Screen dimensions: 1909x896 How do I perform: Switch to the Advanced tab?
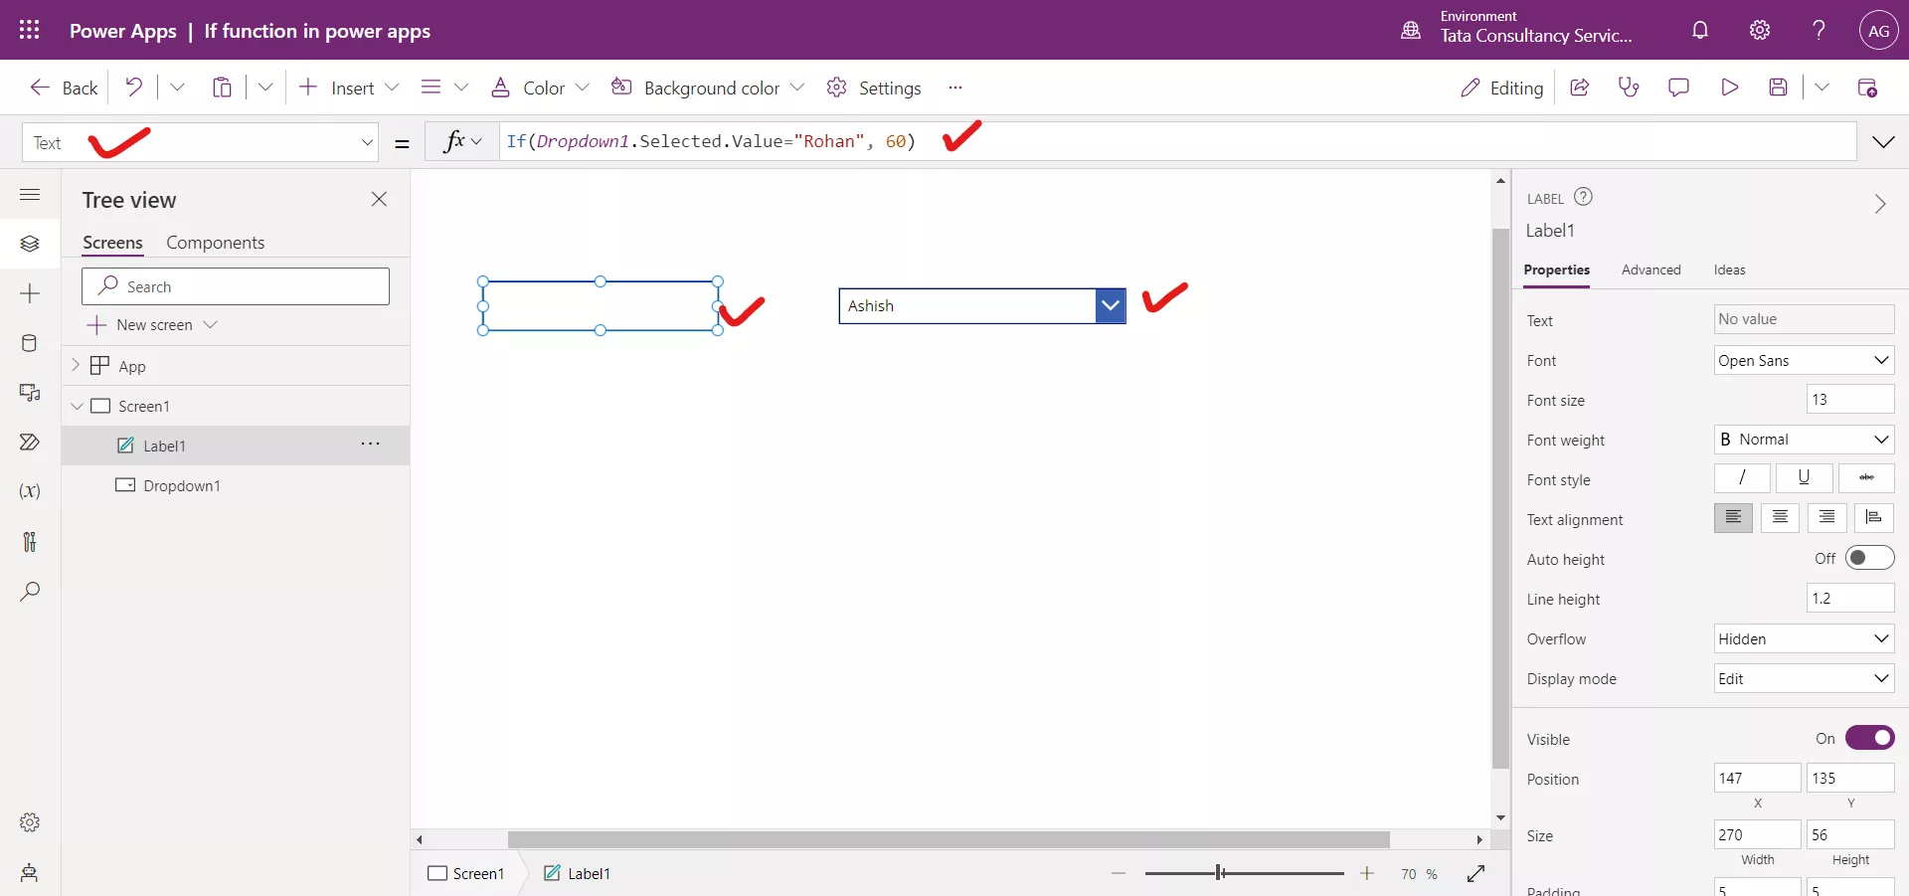[x=1650, y=269]
